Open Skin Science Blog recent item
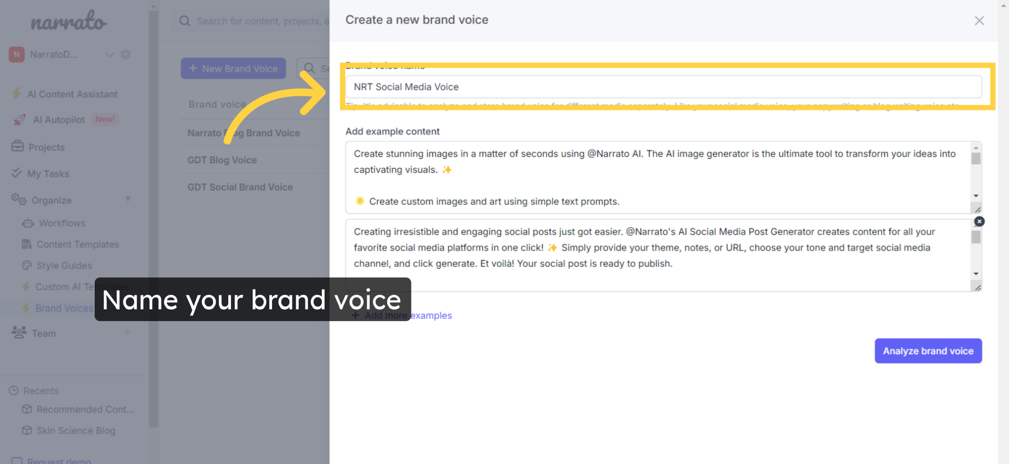Viewport: 1010px width, 464px height. (76, 431)
